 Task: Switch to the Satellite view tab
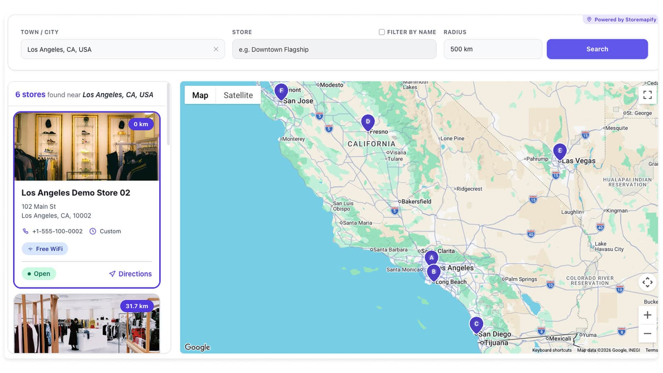click(238, 95)
